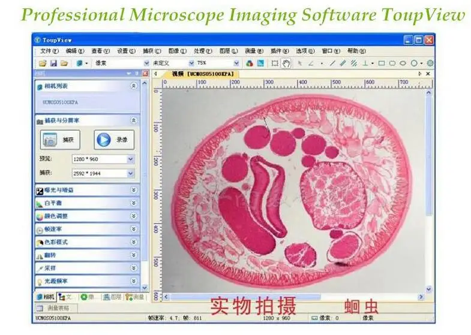
Task: Switch to the 相机 camera bottom tab
Action: click(46, 297)
